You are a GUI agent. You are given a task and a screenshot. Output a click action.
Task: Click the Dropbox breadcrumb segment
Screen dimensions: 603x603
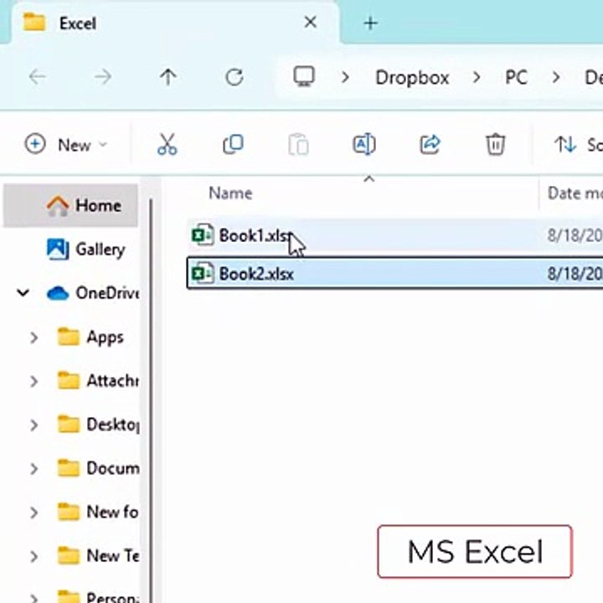412,78
